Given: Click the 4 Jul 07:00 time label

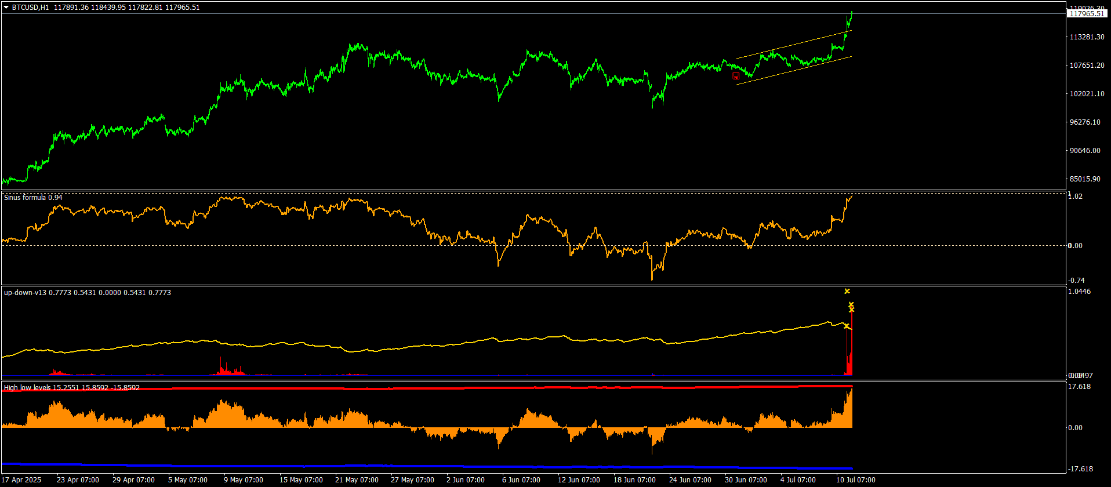Looking at the screenshot, I should point(798,480).
